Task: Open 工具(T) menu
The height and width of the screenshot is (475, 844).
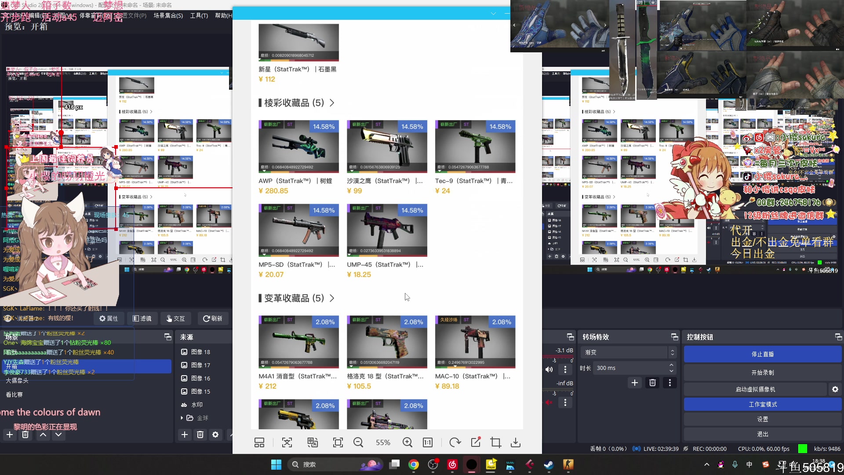Action: click(199, 15)
